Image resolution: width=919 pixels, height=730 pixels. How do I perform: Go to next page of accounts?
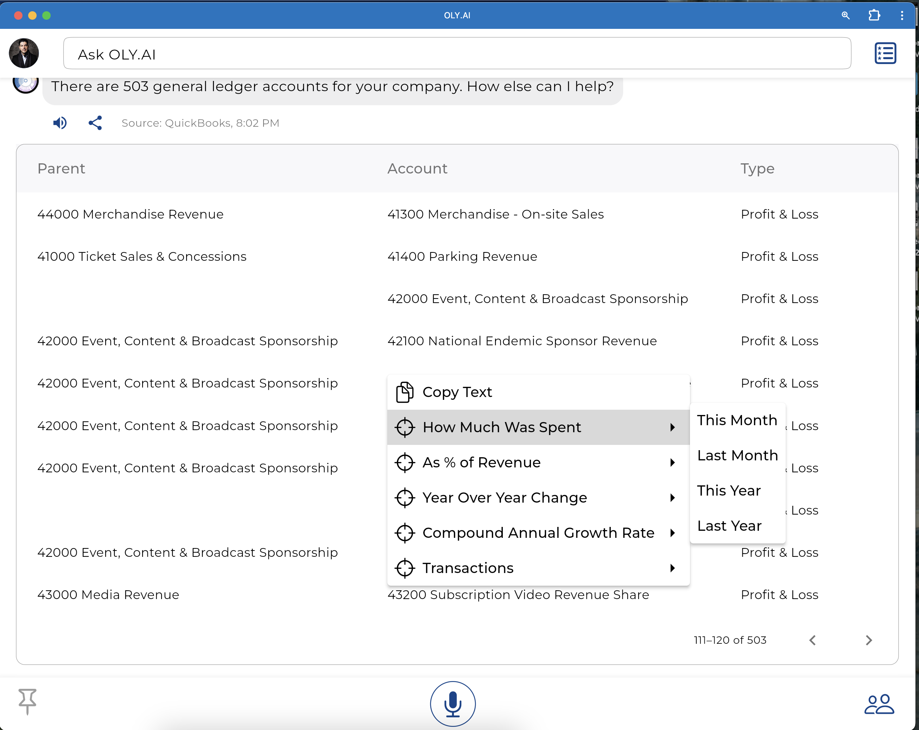click(x=869, y=640)
